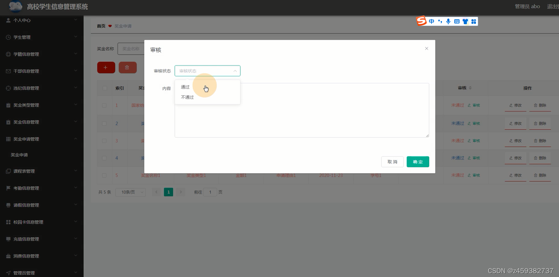The image size is (559, 277).
Task: Go to previous page arrow
Action: [157, 192]
